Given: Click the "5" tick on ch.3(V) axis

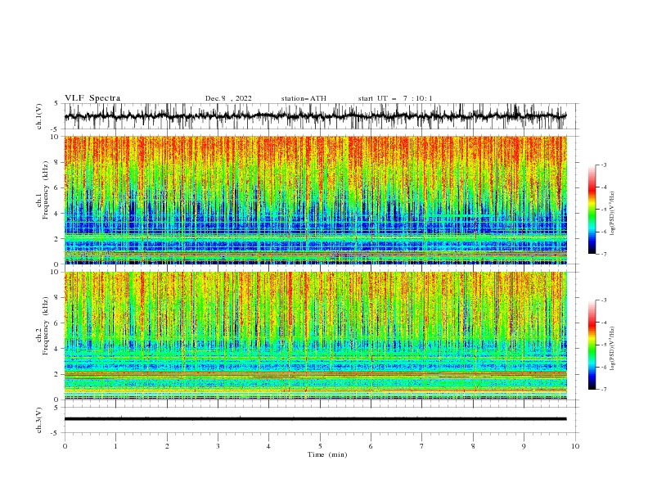Looking at the screenshot, I should point(56,407).
